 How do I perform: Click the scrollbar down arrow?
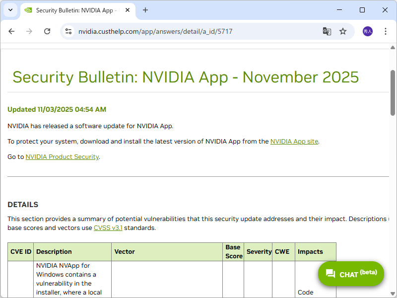[x=393, y=295]
